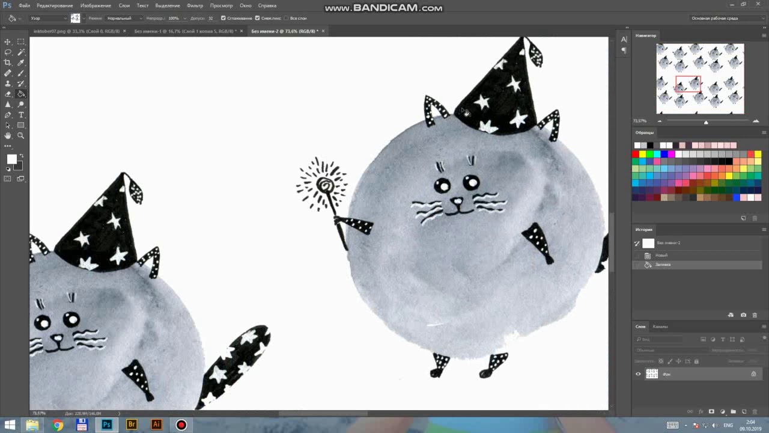Swap foreground and background colors
769x433 pixels.
click(22, 156)
